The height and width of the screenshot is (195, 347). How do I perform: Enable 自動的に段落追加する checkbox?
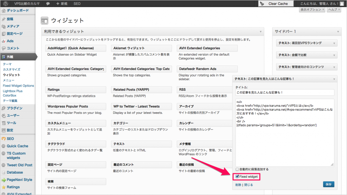click(x=237, y=169)
